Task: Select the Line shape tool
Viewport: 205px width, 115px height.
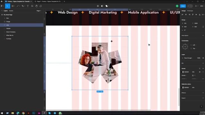Action: click(18, 6)
